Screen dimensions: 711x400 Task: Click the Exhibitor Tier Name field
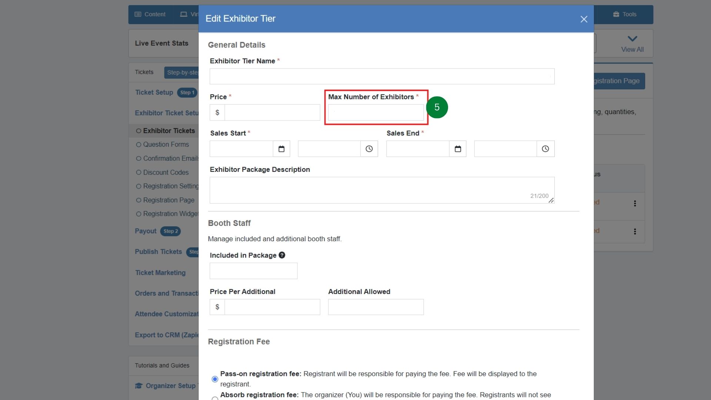[382, 76]
